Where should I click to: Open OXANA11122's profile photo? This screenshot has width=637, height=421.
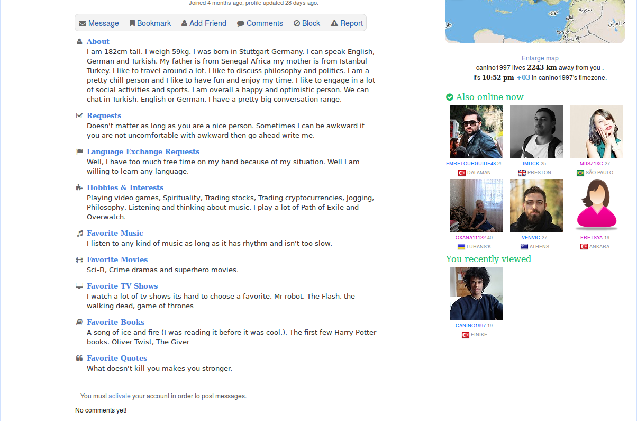pyautogui.click(x=476, y=205)
